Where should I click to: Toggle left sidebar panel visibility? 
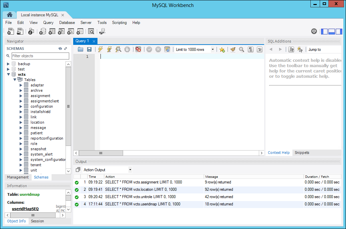tap(324, 32)
